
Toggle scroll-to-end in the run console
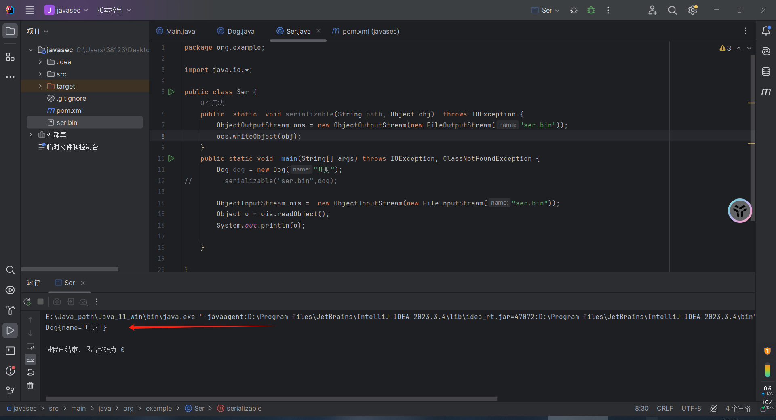30,359
